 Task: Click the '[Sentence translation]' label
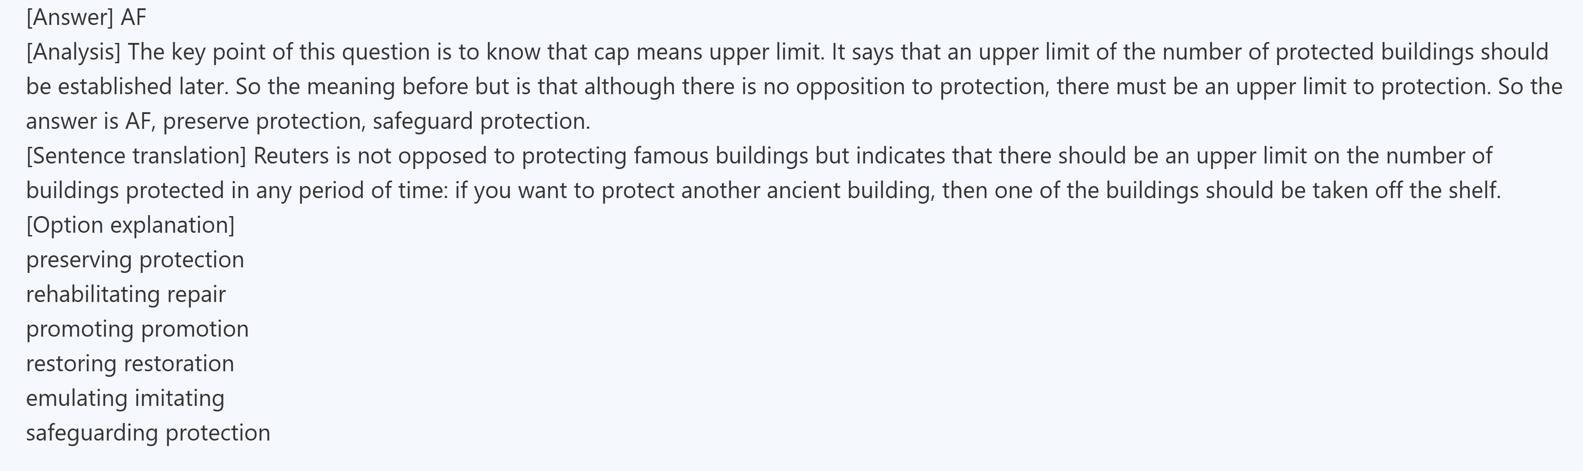pos(136,156)
